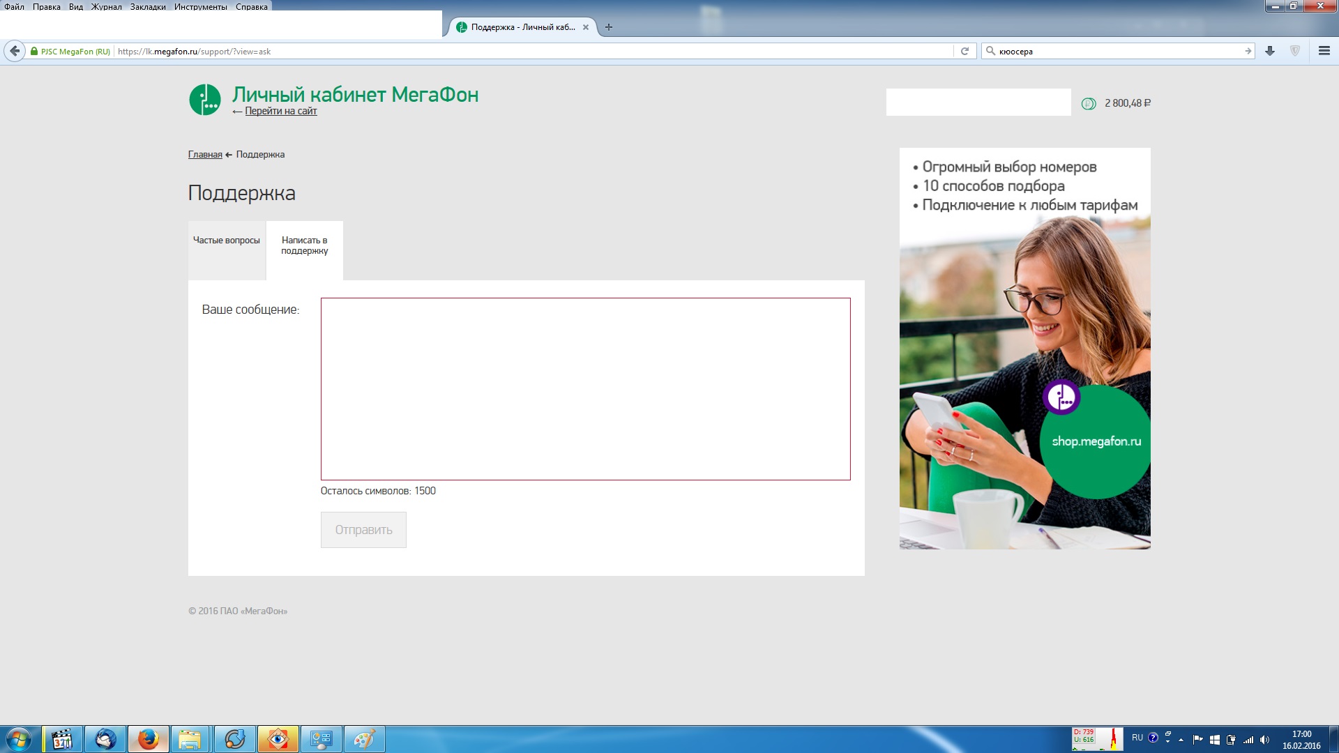Open the Firefox hamburger menu

(x=1324, y=51)
